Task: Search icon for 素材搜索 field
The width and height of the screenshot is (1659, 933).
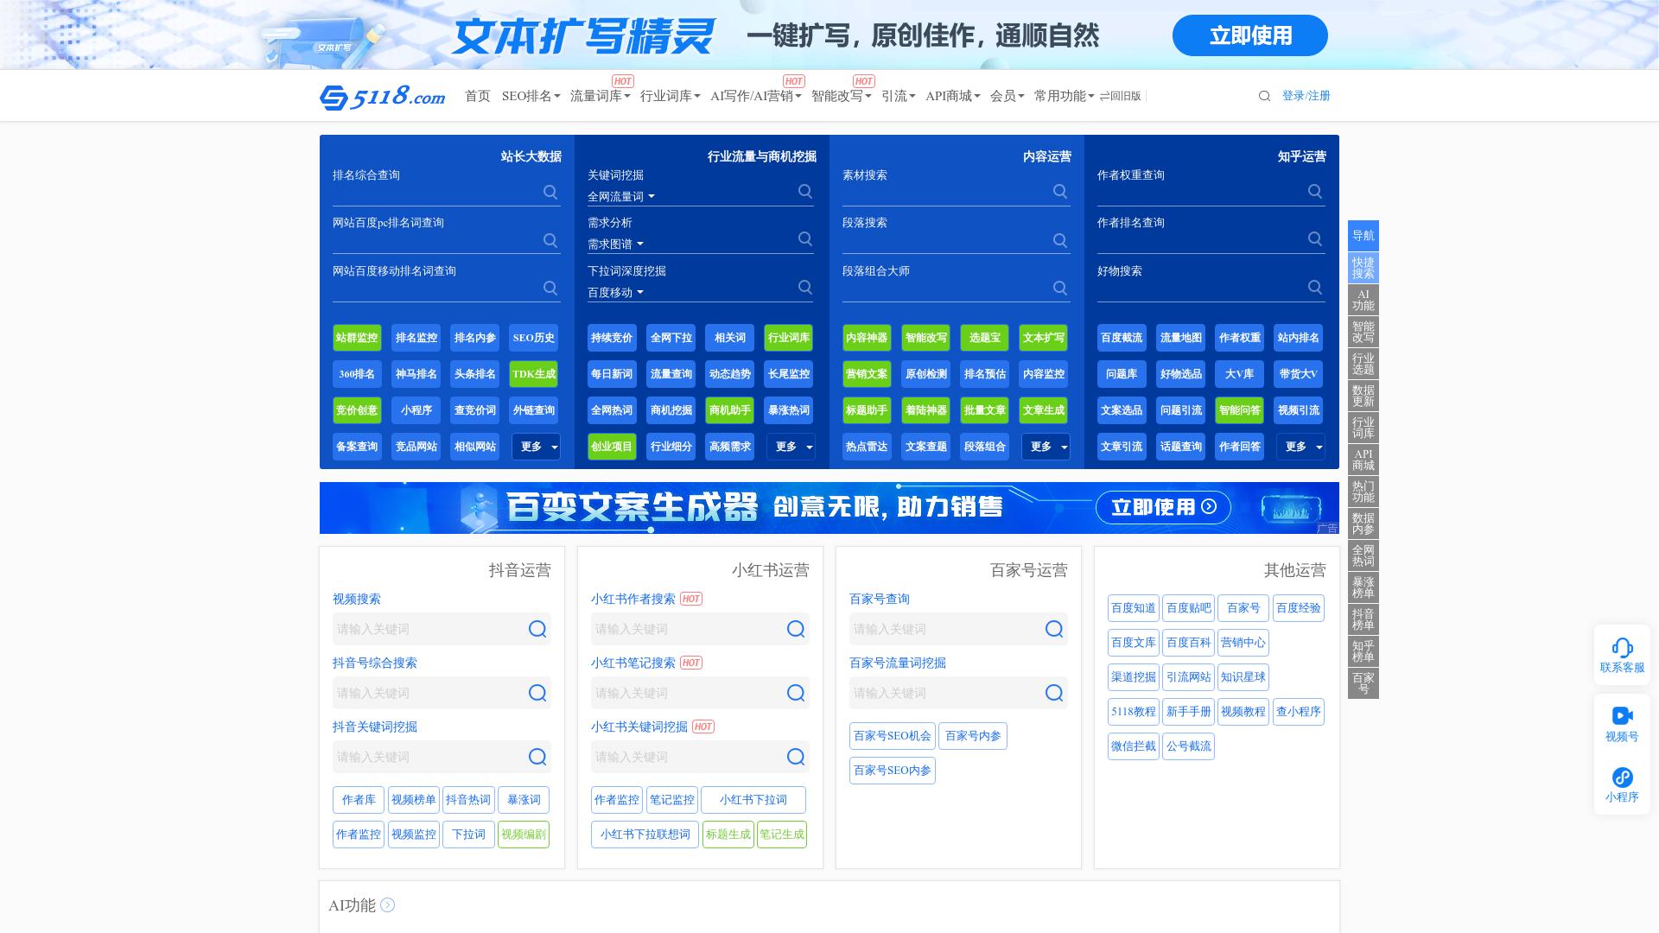Action: click(1060, 192)
